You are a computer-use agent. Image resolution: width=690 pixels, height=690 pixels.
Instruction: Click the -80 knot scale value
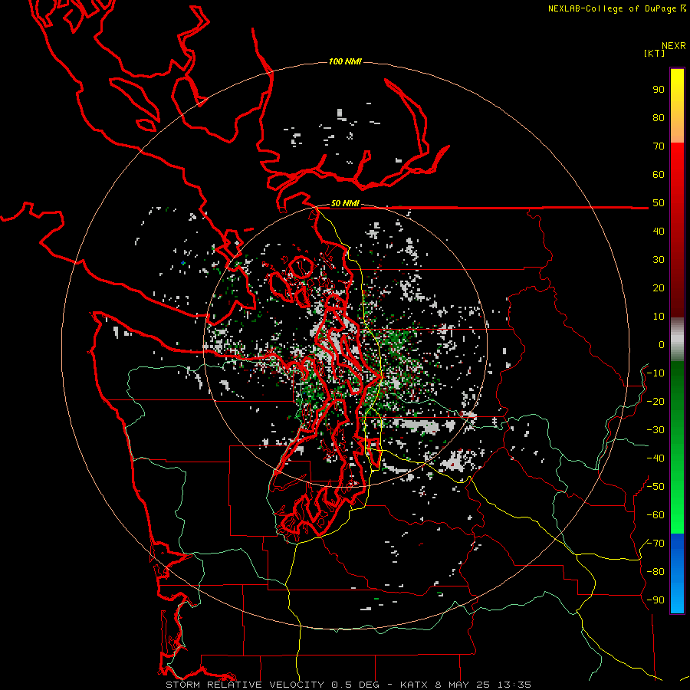(655, 572)
